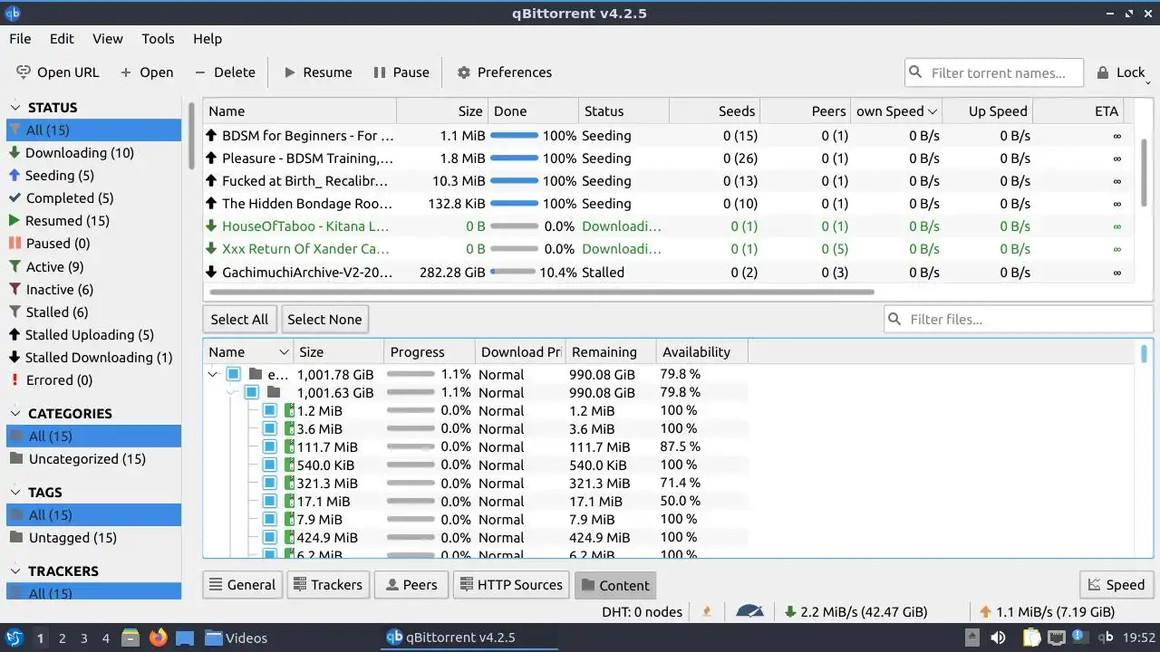Select the Paused (0) status filter
1160x652 pixels.
pos(58,244)
